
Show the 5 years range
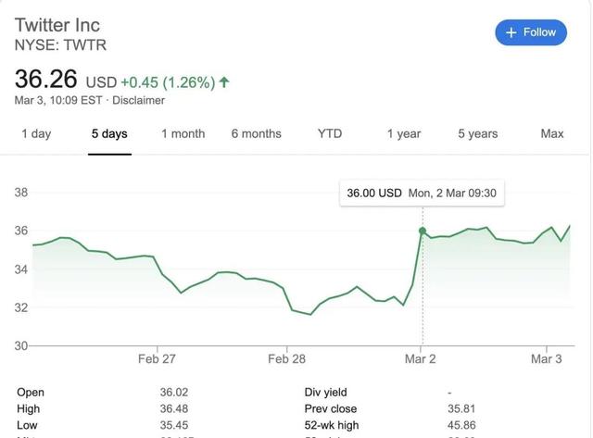click(x=478, y=133)
